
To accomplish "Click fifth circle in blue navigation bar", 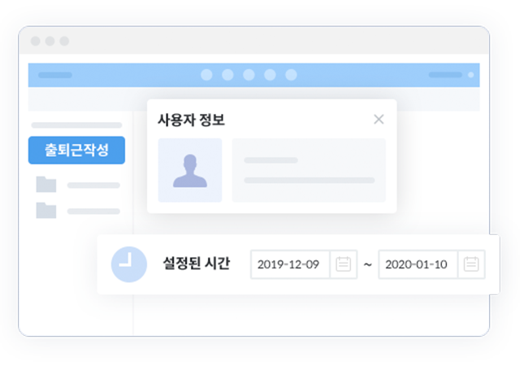I will (291, 75).
